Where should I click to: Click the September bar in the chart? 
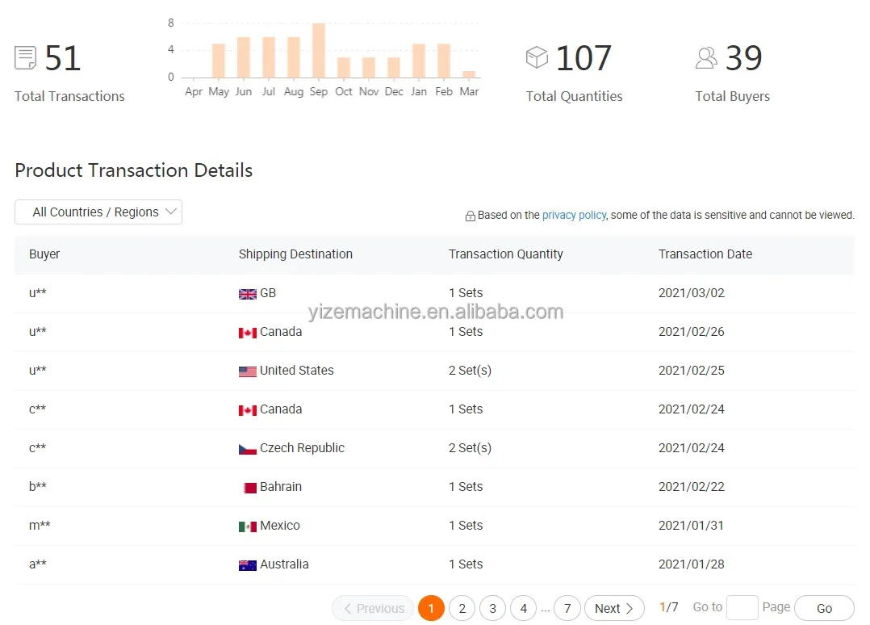point(319,51)
